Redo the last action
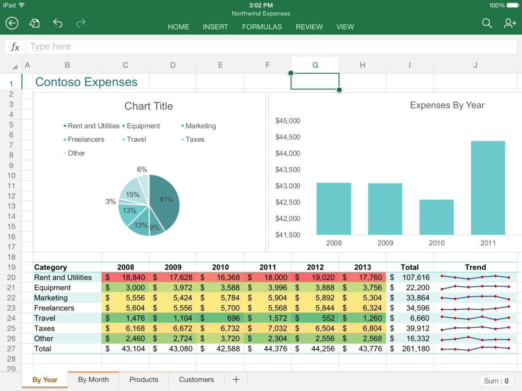Viewport: 522px width, 391px height. point(80,23)
